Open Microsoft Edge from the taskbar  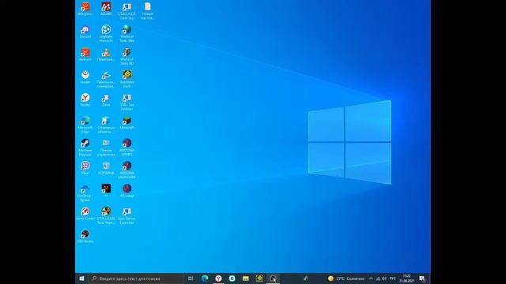coord(205,278)
